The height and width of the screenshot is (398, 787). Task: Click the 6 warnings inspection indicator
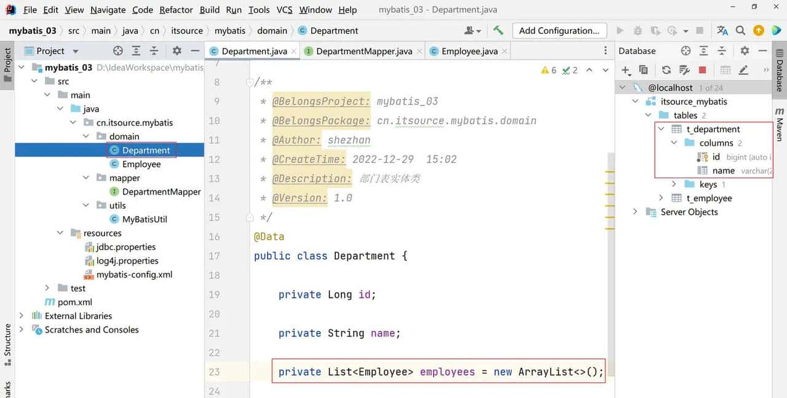pos(546,70)
